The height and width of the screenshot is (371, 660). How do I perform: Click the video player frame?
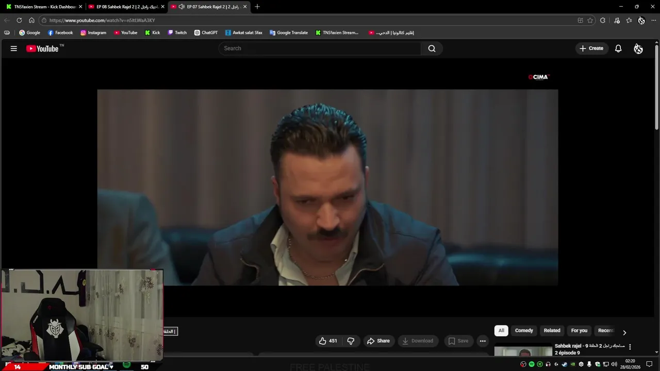(327, 187)
